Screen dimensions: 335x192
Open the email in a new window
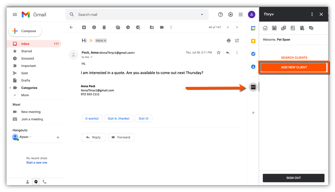tap(237, 41)
